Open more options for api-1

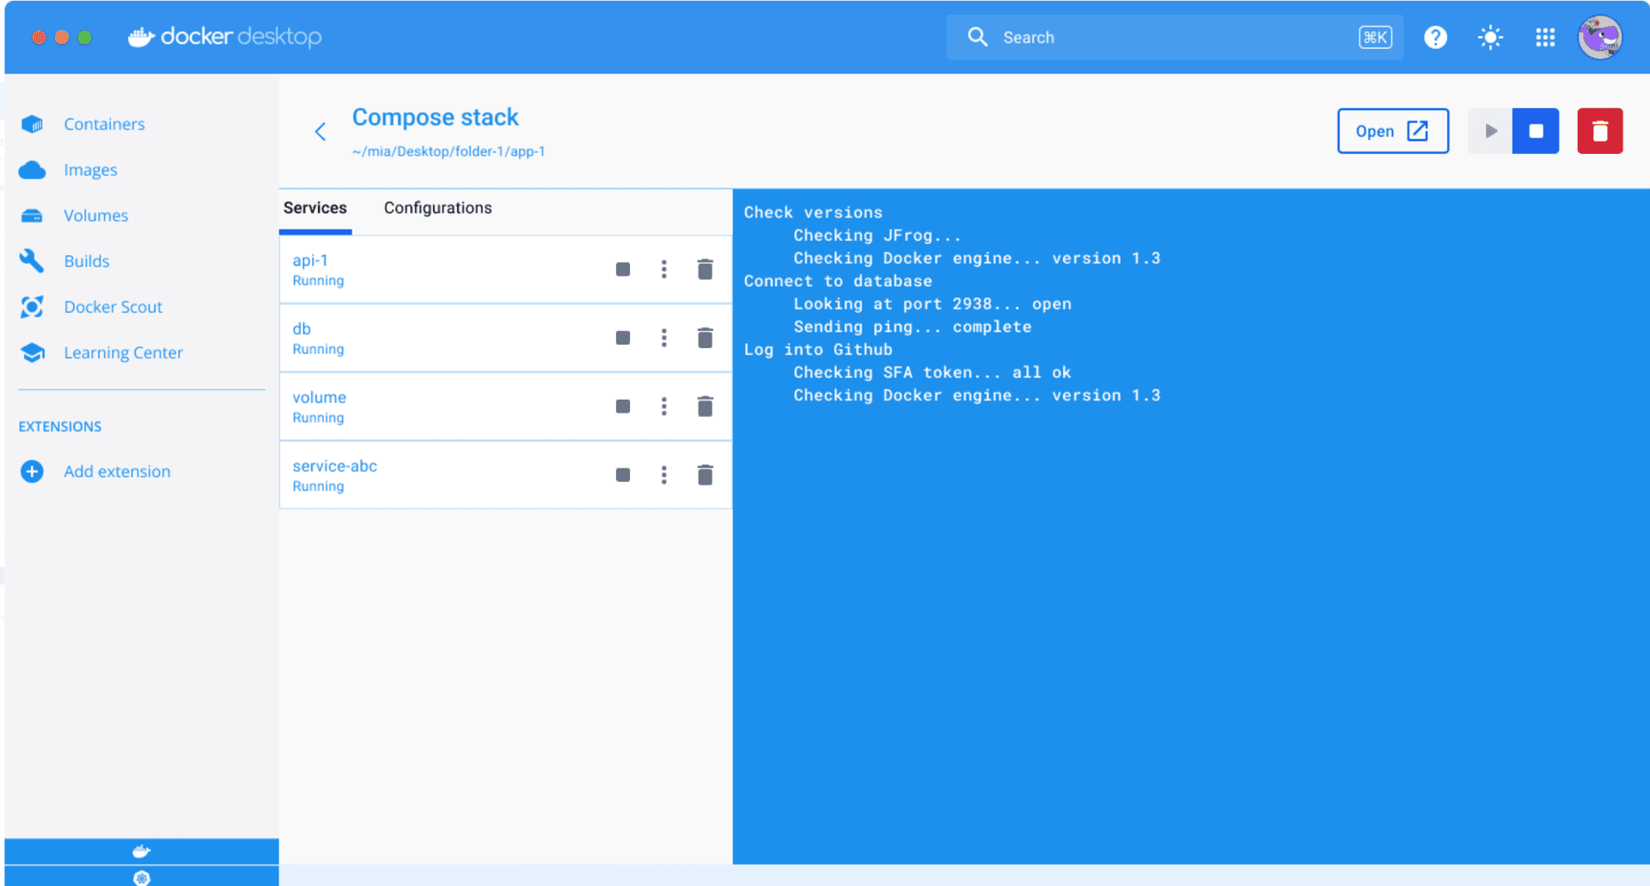coord(663,270)
